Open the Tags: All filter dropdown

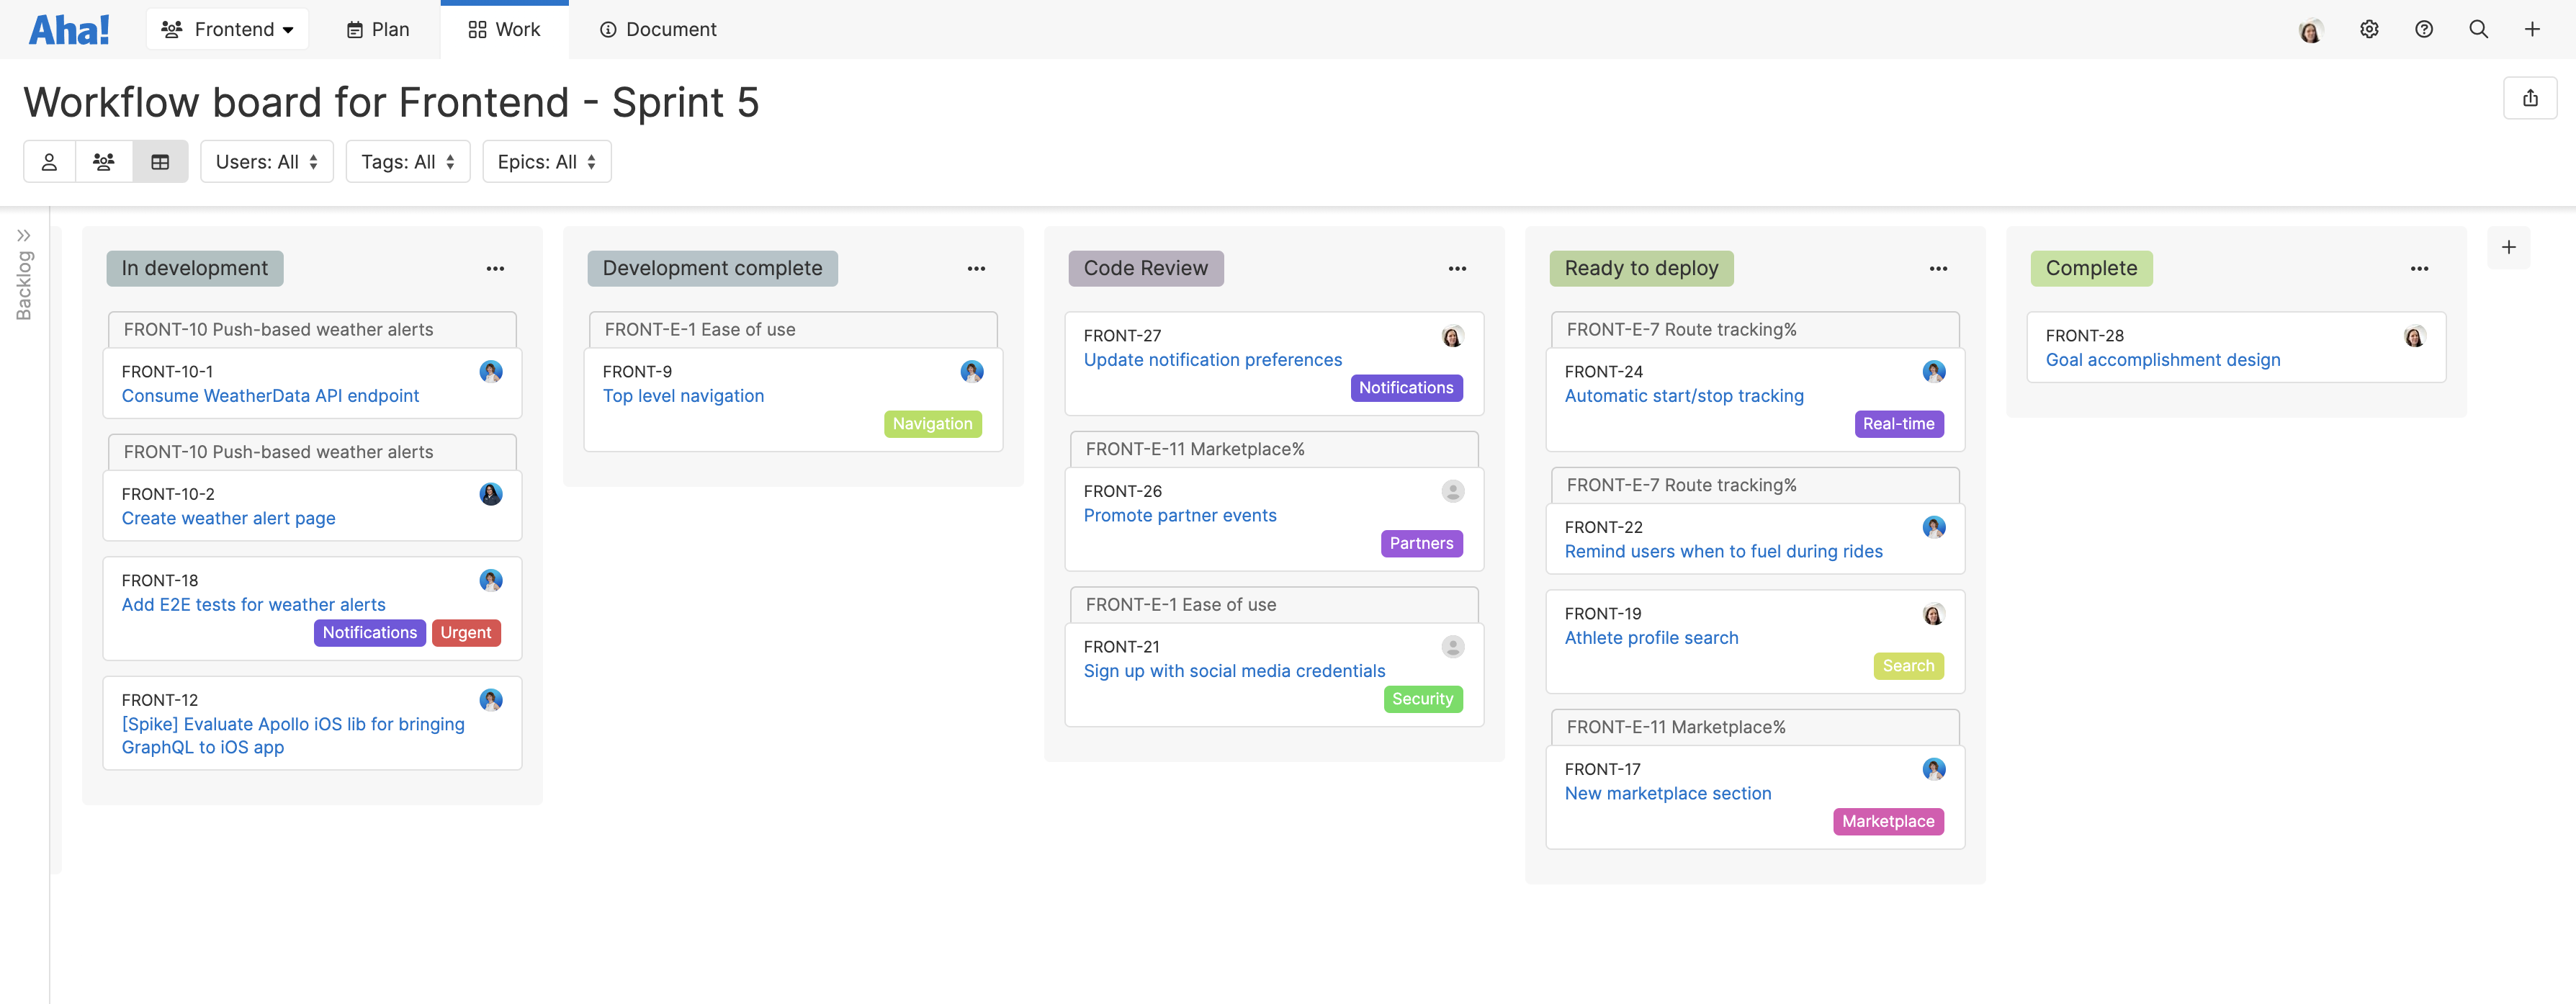click(x=407, y=161)
